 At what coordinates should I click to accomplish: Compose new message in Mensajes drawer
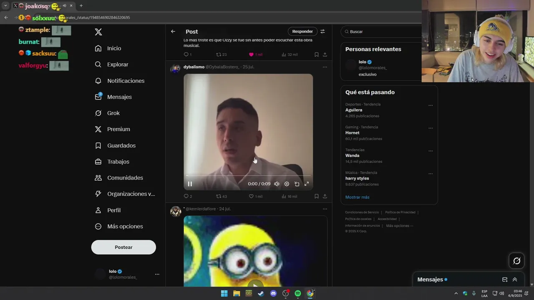point(505,280)
